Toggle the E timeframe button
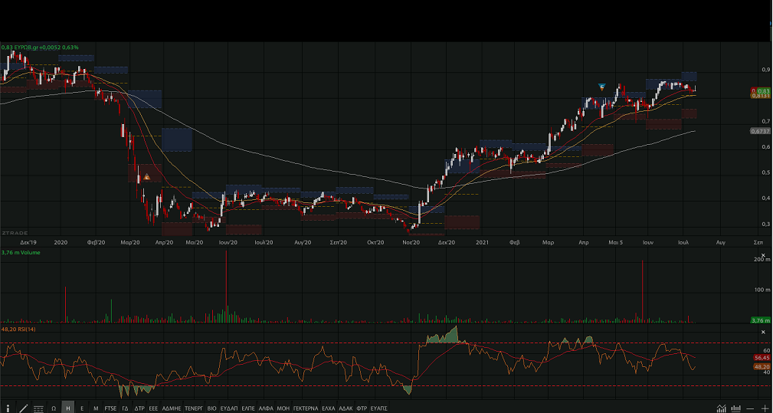Screen dimensions: 773x413 (82, 408)
